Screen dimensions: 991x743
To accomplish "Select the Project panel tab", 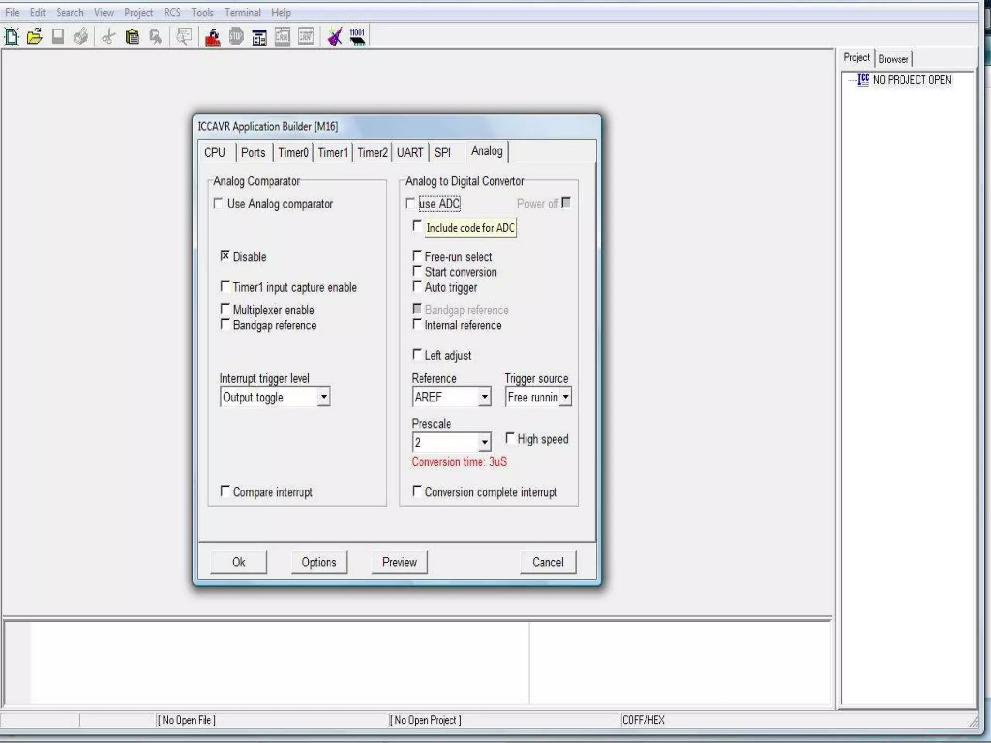I will click(856, 58).
